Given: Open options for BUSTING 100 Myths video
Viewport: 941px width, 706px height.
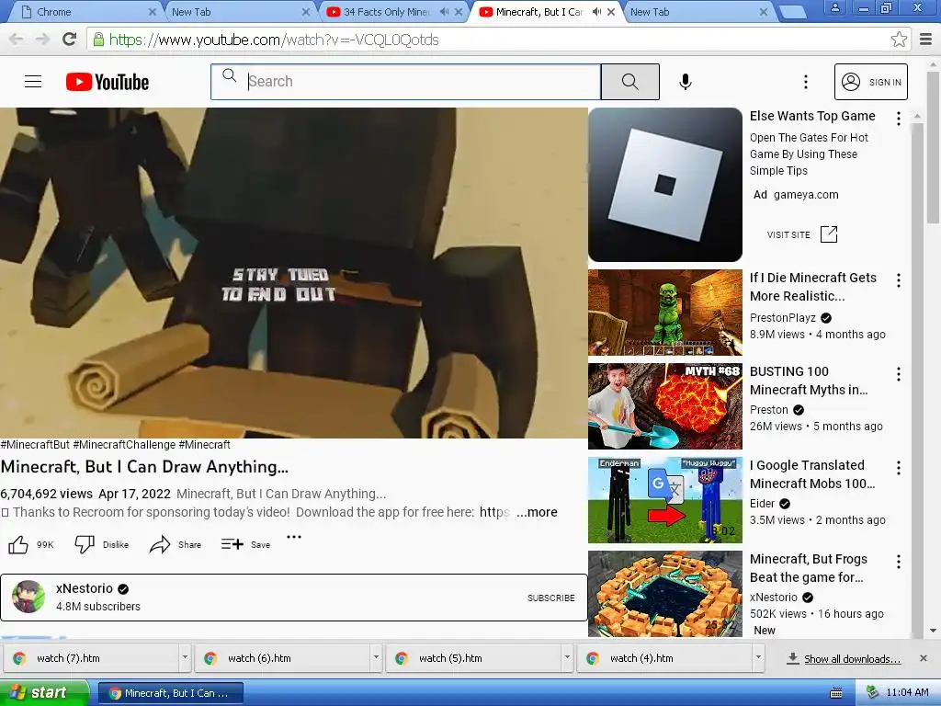Looking at the screenshot, I should (899, 375).
